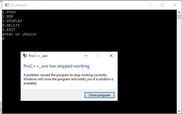
Task: Click the console window icon in title bar
Action: (x=7, y=5)
